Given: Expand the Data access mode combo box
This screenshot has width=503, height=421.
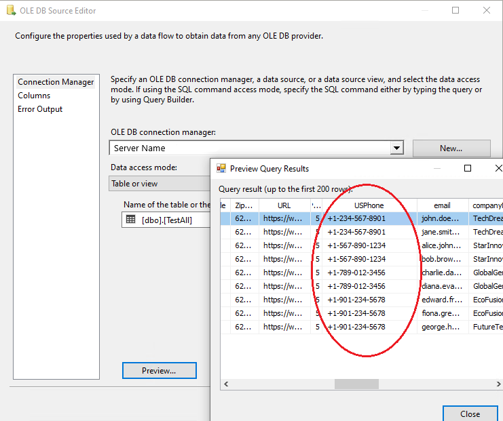Looking at the screenshot, I should click(x=160, y=184).
